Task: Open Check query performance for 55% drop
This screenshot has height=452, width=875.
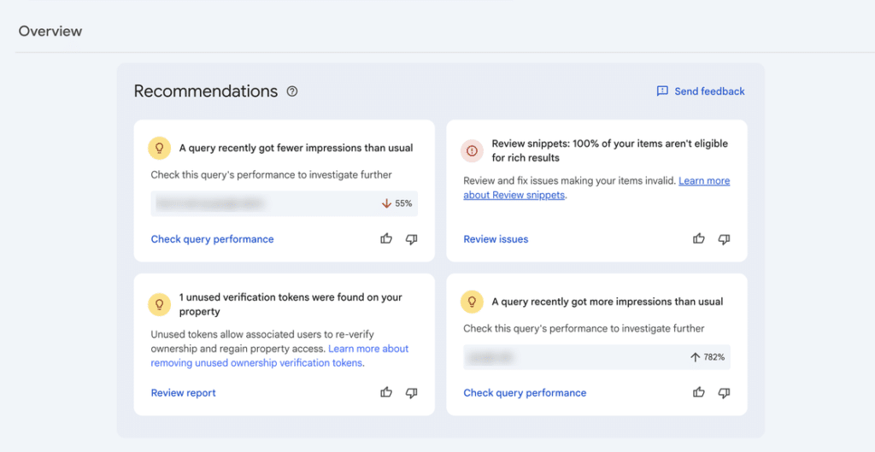Action: pyautogui.click(x=212, y=239)
